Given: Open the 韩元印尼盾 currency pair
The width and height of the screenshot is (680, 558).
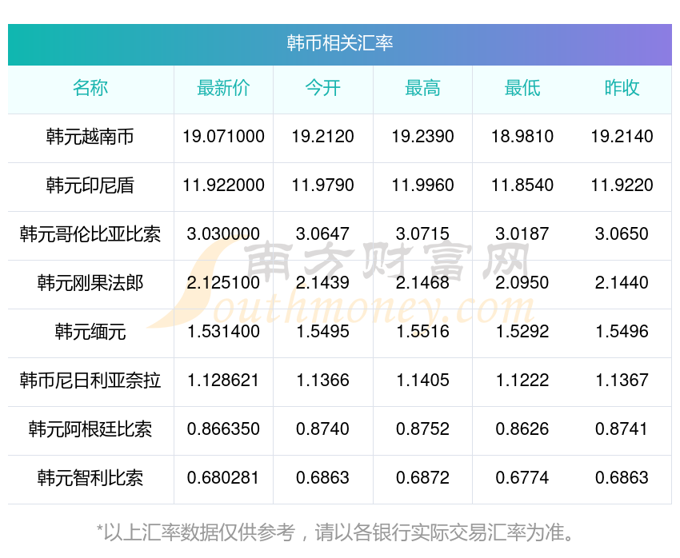Looking at the screenshot, I should click(x=90, y=185).
